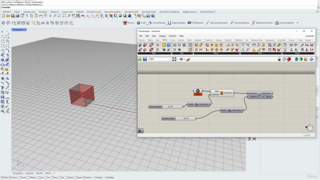The height and width of the screenshot is (180, 320).
Task: Click the Zoom extents icon in Rhino toolbar
Action: 64,16
